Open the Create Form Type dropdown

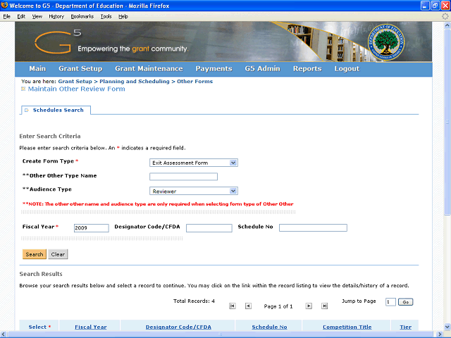point(194,163)
